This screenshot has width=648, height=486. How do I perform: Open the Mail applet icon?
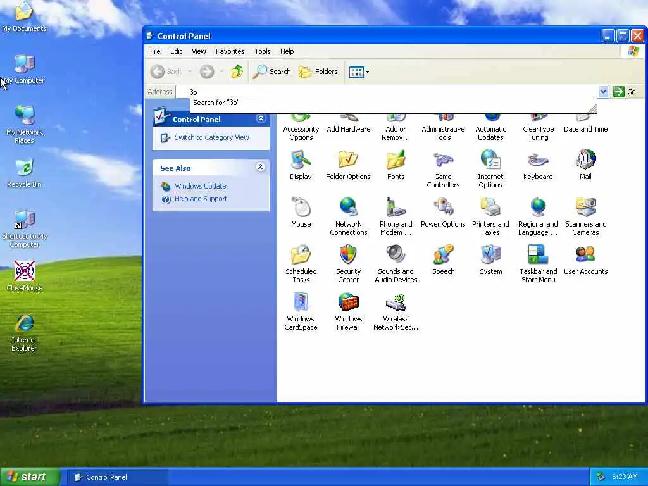point(585,165)
